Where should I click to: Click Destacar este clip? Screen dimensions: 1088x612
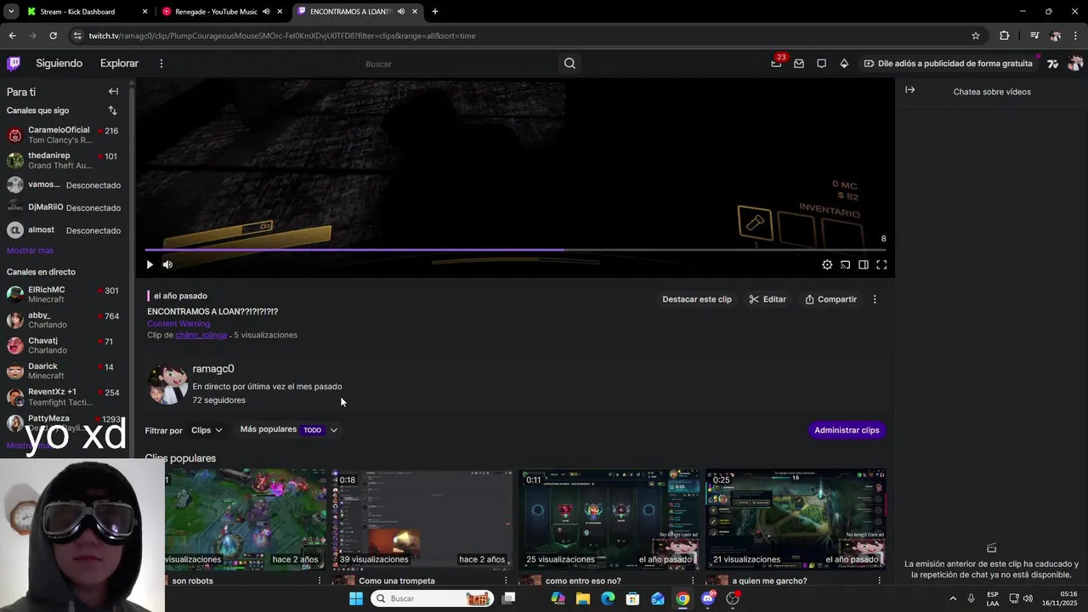point(697,299)
